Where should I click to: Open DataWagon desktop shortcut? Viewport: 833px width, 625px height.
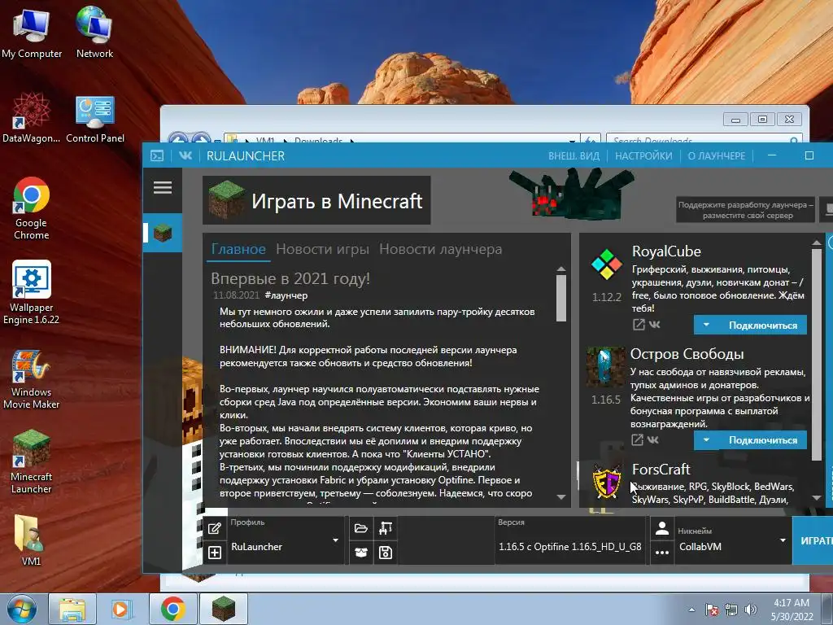[x=32, y=117]
